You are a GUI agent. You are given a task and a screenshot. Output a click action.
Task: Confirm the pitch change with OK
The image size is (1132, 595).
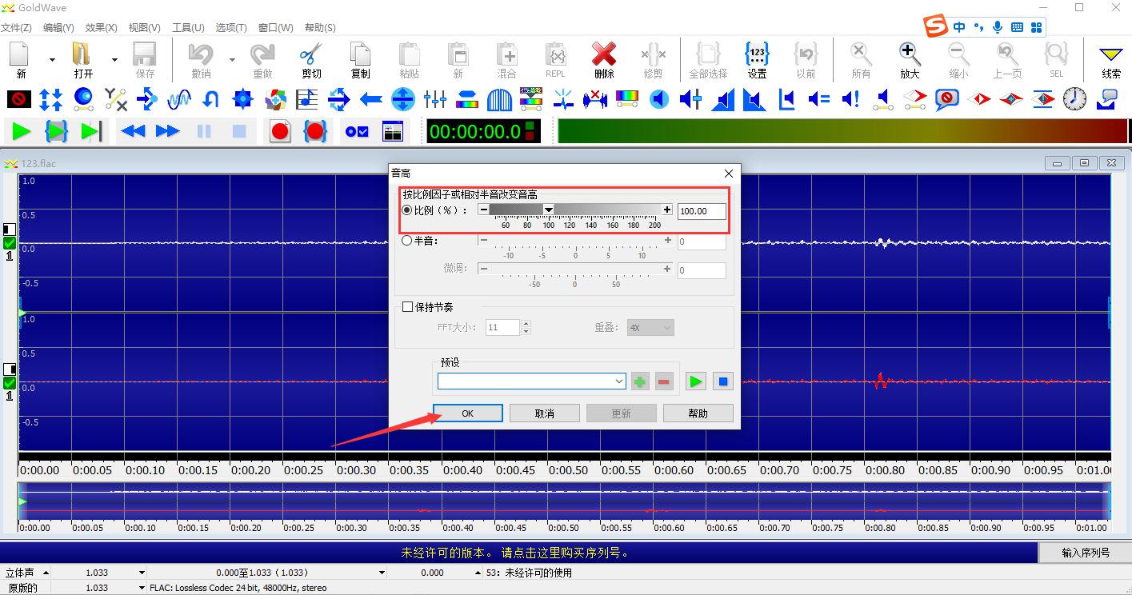[466, 413]
